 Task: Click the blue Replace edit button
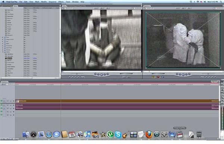[163, 77]
